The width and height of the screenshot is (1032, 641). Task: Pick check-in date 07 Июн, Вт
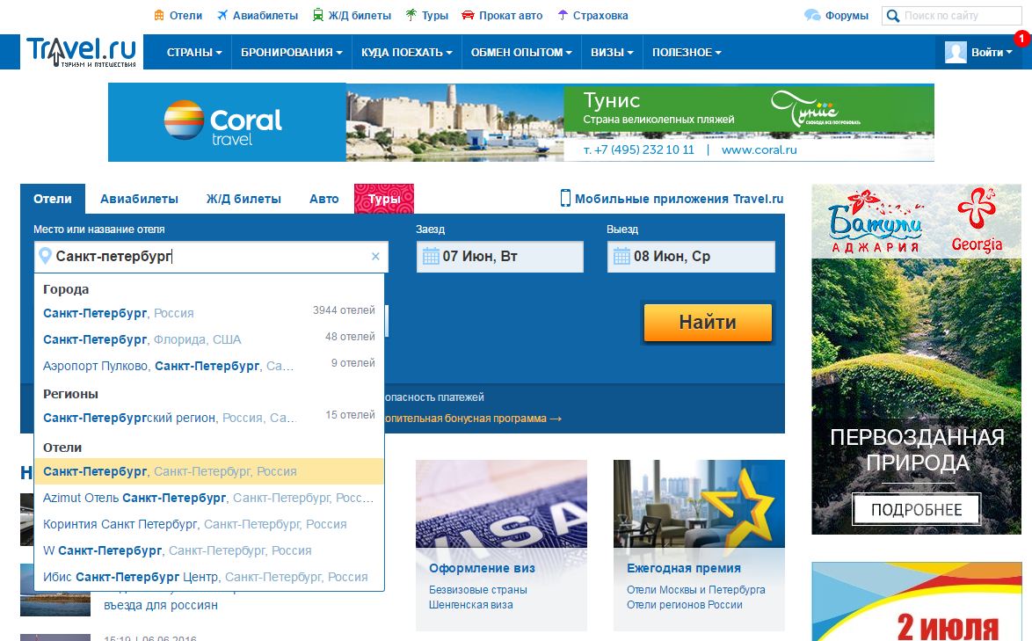point(499,256)
